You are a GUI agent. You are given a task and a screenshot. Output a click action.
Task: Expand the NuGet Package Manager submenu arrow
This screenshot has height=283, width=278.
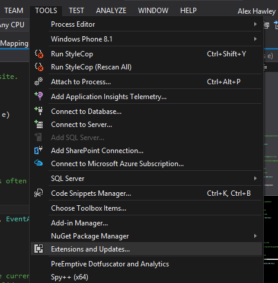pyautogui.click(x=255, y=236)
